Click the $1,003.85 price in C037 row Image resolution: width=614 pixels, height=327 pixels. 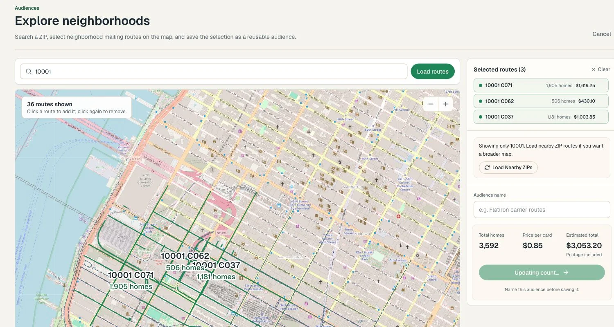point(585,116)
